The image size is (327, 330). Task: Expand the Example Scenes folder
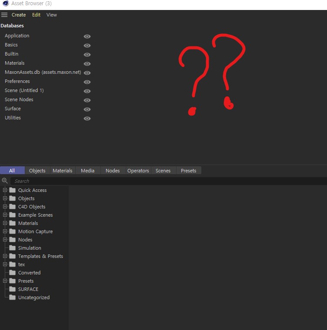(5, 215)
